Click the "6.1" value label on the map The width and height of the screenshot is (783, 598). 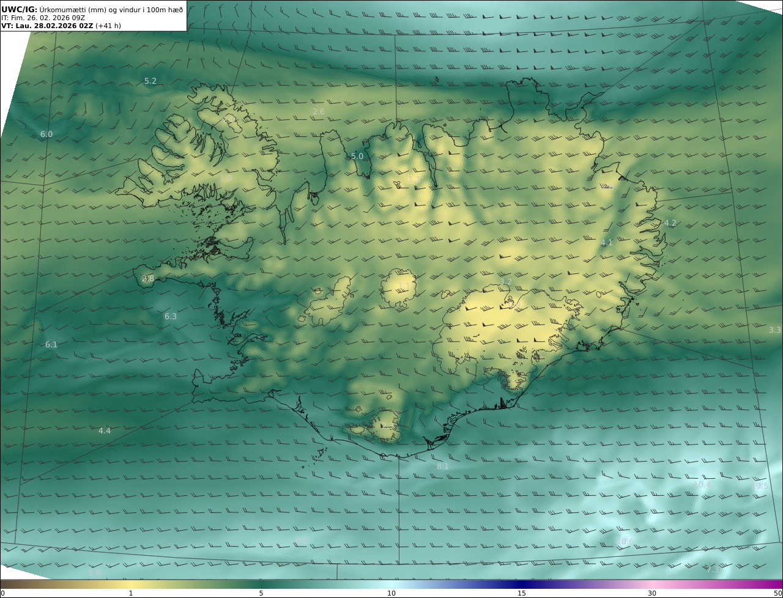coord(51,344)
